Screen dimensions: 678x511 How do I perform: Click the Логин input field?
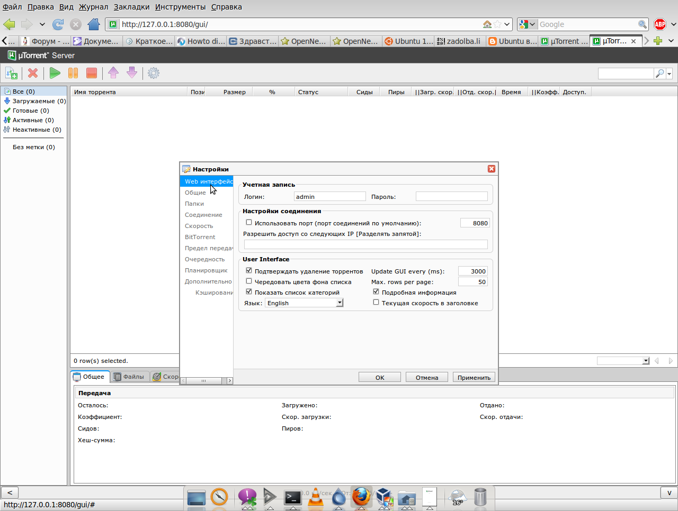point(330,196)
